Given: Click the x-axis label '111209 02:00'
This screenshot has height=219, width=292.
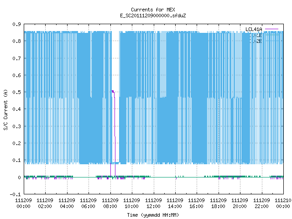Looking at the screenshot, I should point(45,203).
